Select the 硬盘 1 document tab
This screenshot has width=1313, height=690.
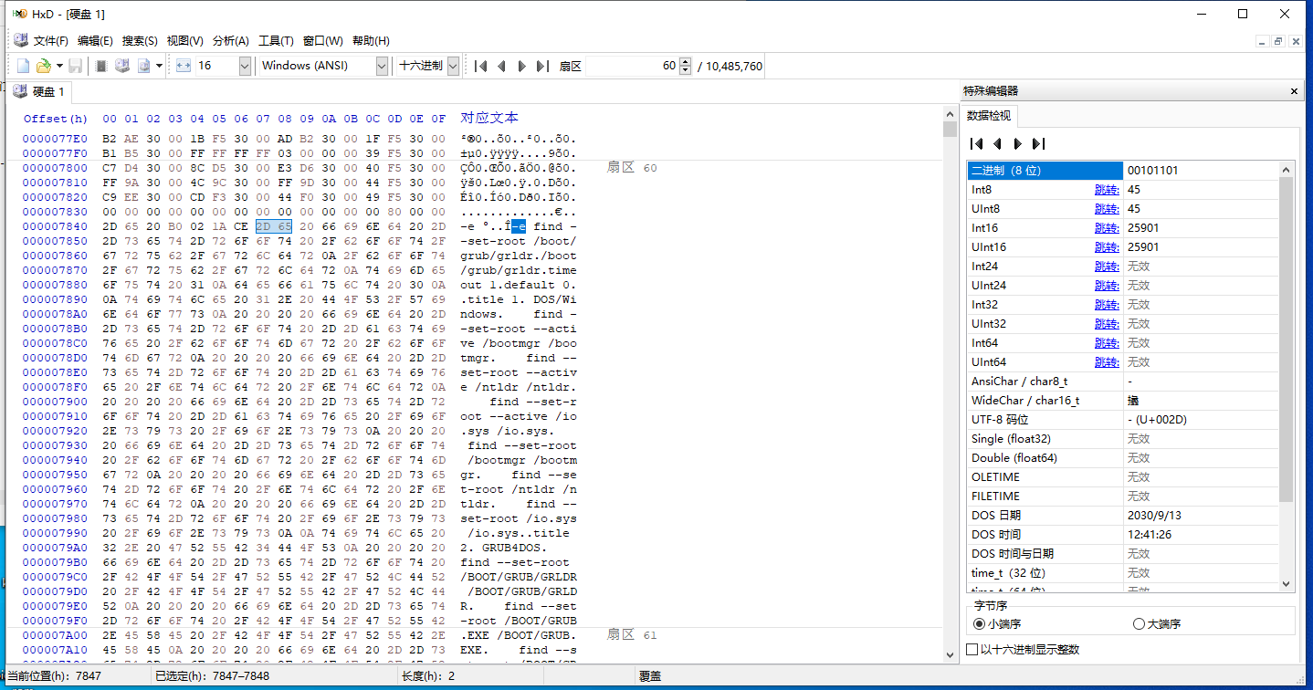tap(39, 91)
